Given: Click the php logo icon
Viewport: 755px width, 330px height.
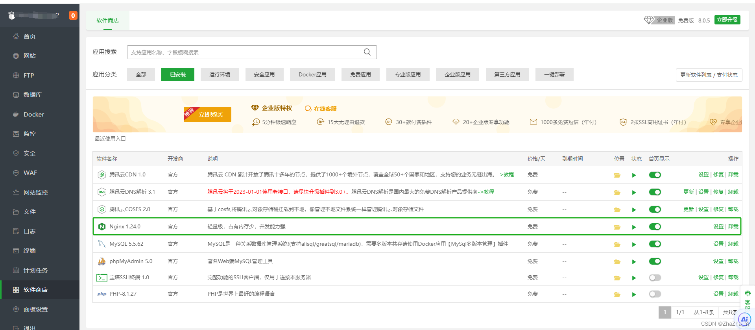Looking at the screenshot, I should (x=102, y=294).
